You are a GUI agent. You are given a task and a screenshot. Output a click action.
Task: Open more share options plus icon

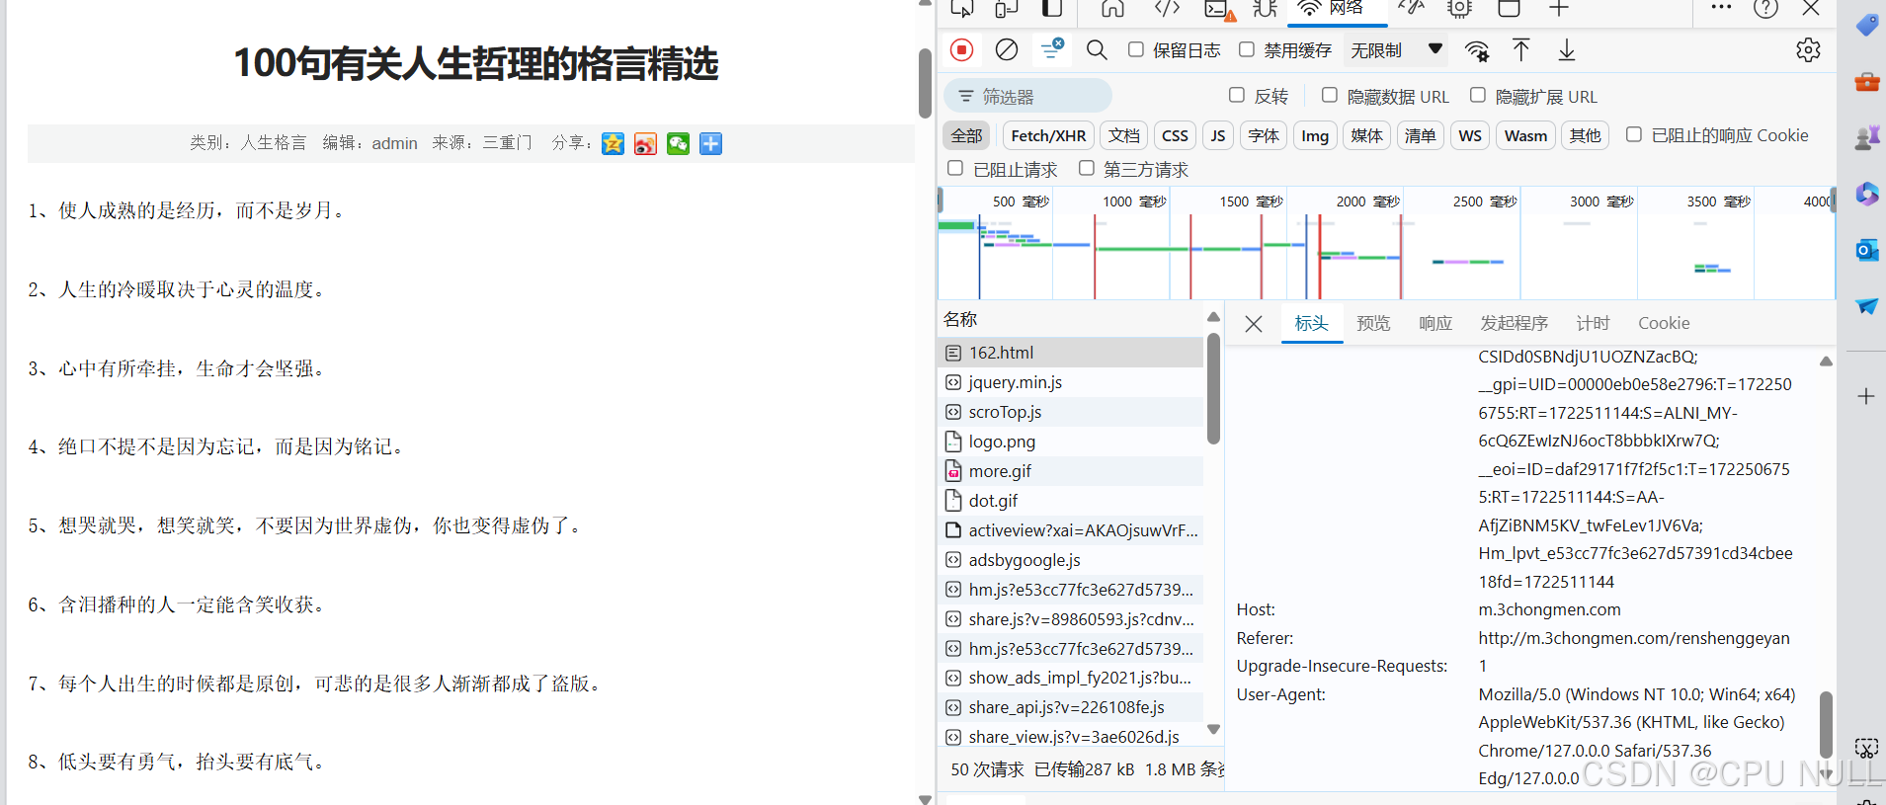click(710, 144)
